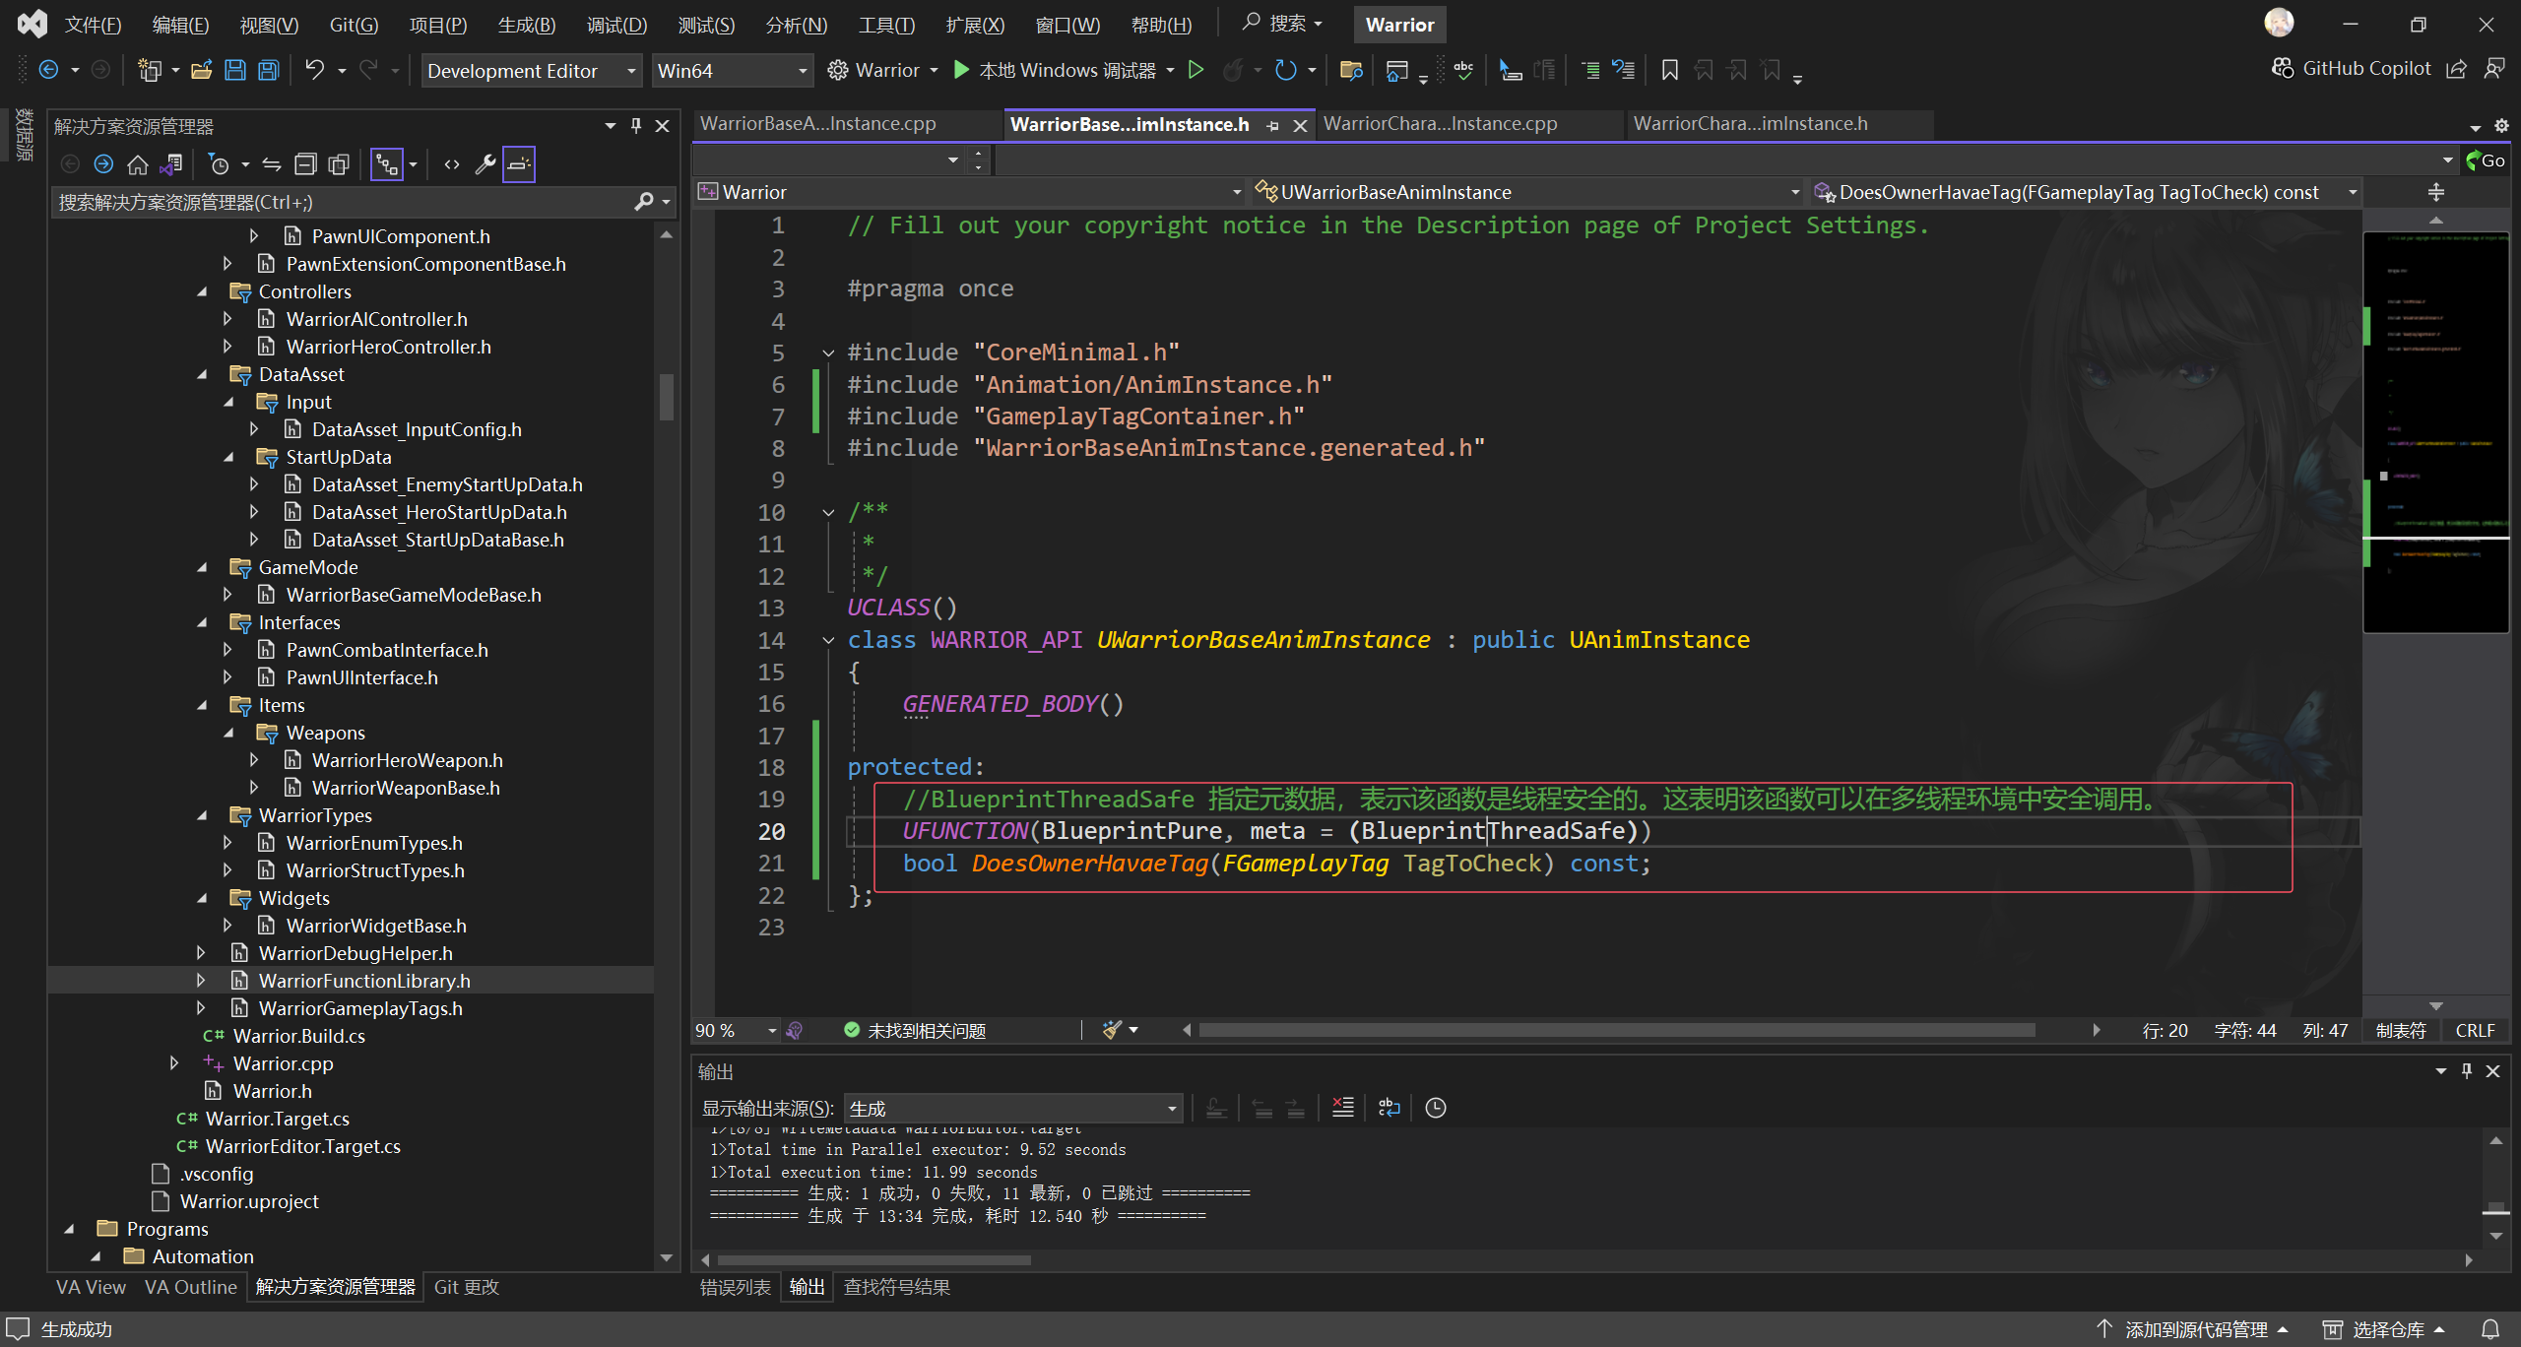Screen dimensions: 2521x1347
Task: Click the Find in Files toolbar icon
Action: pyautogui.click(x=1351, y=70)
